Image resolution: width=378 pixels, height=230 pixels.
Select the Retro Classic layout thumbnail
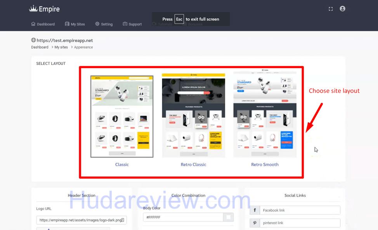pyautogui.click(x=193, y=116)
